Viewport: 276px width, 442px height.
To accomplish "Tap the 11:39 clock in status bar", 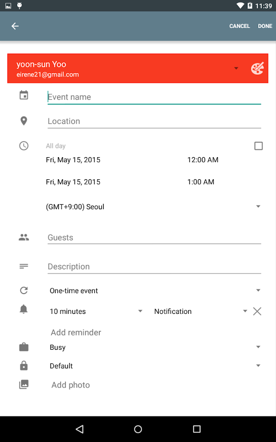I will (x=264, y=6).
